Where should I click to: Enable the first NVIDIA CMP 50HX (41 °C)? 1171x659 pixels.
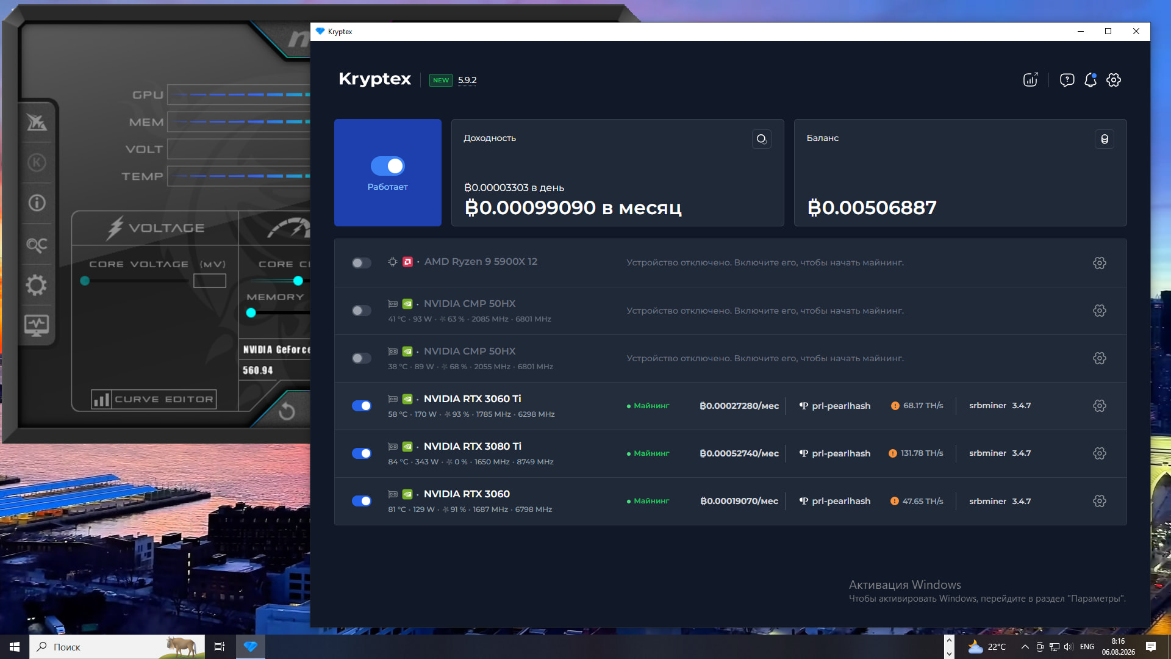tap(362, 311)
